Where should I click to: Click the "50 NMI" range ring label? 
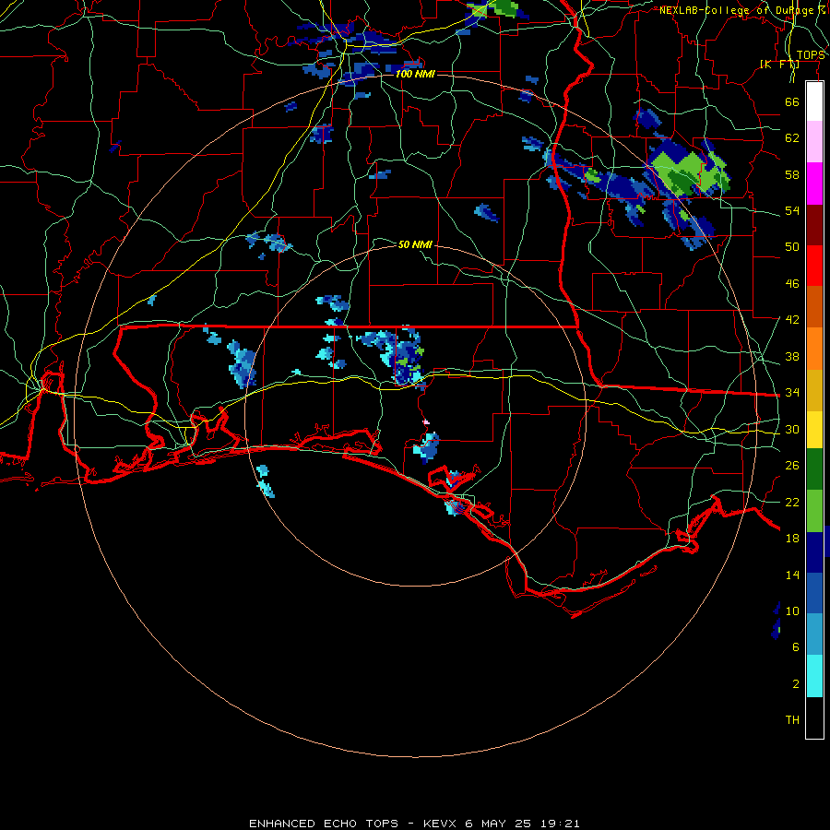pyautogui.click(x=415, y=244)
